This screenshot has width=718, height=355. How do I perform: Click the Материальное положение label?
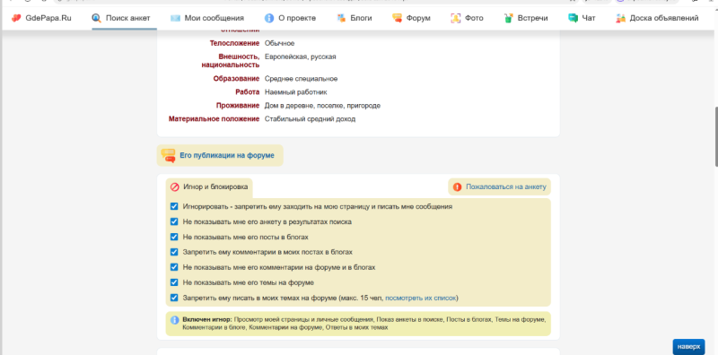215,119
